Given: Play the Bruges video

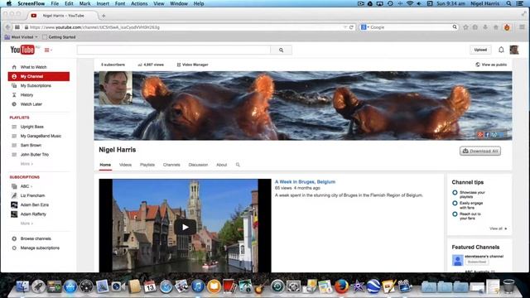Looking at the screenshot, I should click(185, 227).
